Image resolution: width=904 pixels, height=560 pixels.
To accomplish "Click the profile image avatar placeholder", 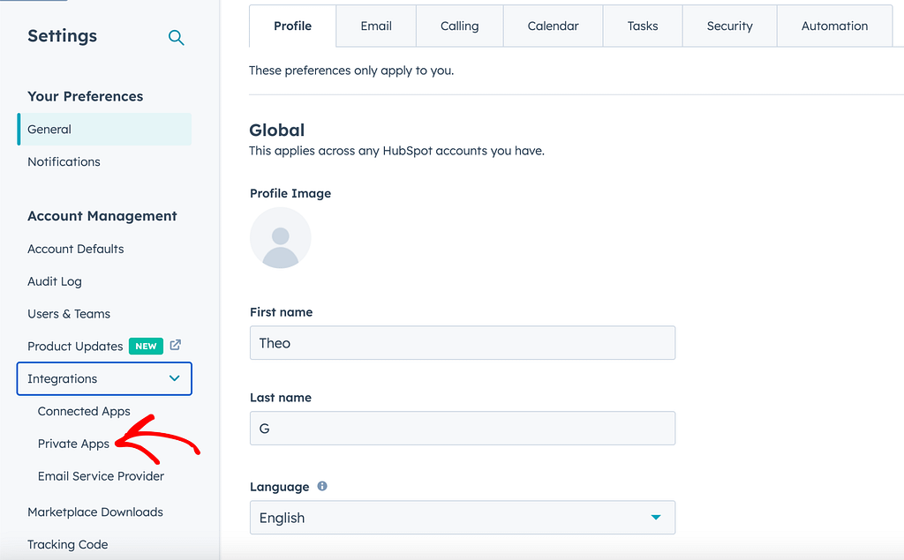I will point(280,238).
